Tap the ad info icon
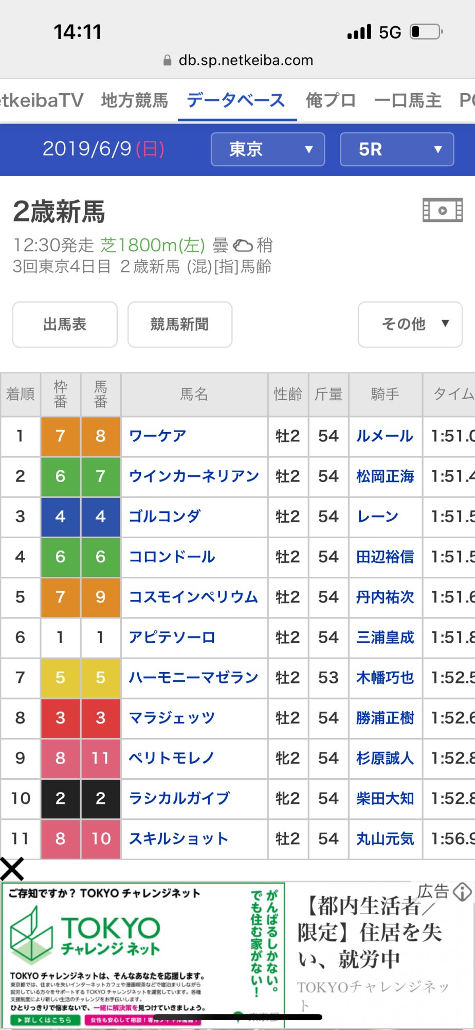475x1030 pixels. pos(463,891)
